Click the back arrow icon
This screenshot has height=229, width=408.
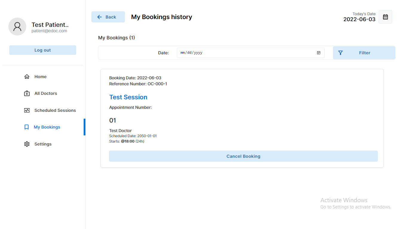[x=99, y=17]
